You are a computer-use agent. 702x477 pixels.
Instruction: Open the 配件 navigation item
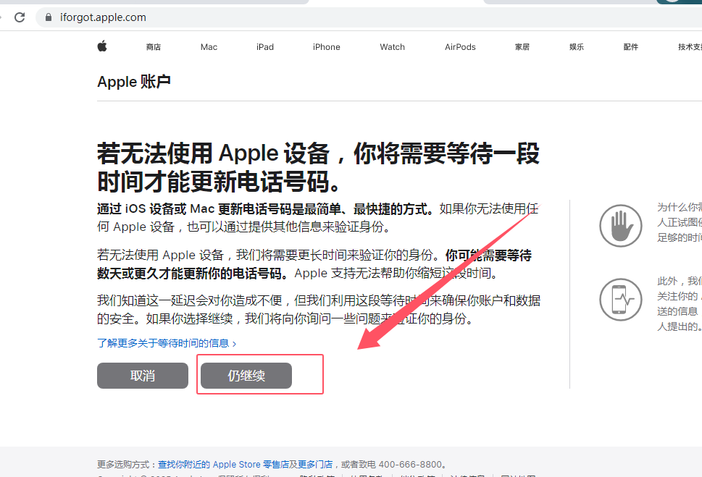(631, 47)
